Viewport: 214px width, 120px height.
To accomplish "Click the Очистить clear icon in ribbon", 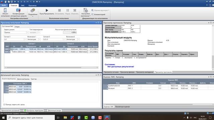I will click(x=75, y=10).
